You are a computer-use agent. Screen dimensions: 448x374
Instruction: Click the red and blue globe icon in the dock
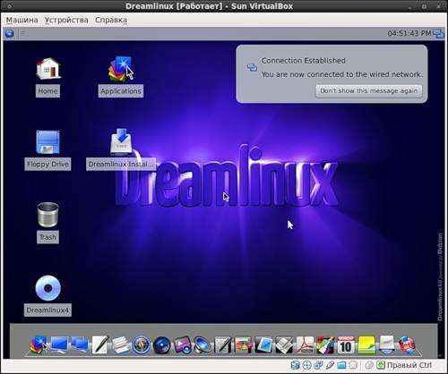point(407,345)
